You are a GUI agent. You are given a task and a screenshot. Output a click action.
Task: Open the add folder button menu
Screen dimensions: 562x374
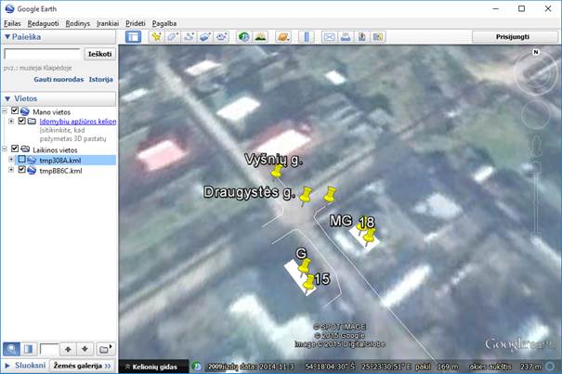tap(105, 349)
